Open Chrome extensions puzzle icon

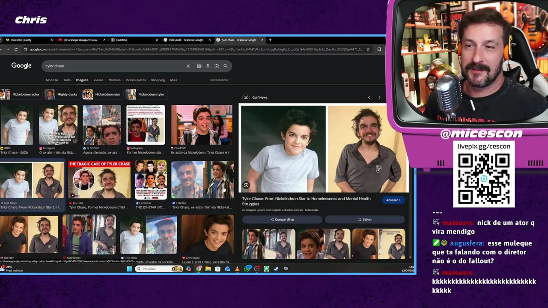pos(379,49)
